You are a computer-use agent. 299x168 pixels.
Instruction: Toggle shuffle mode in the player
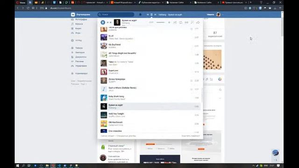(175, 22)
